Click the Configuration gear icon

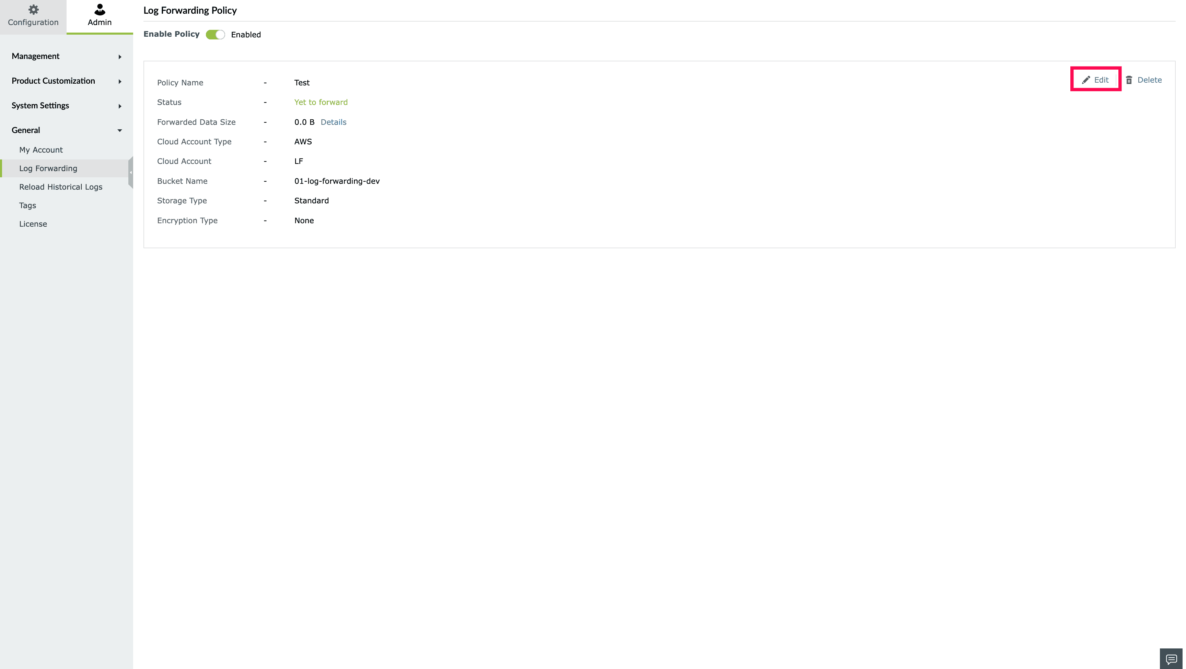(33, 10)
